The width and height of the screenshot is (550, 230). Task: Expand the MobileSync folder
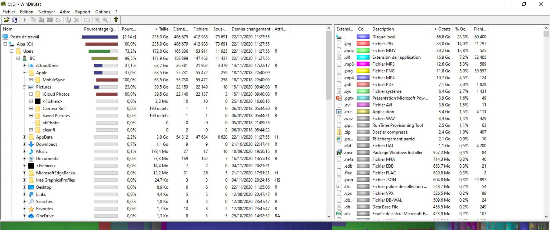coord(31,80)
